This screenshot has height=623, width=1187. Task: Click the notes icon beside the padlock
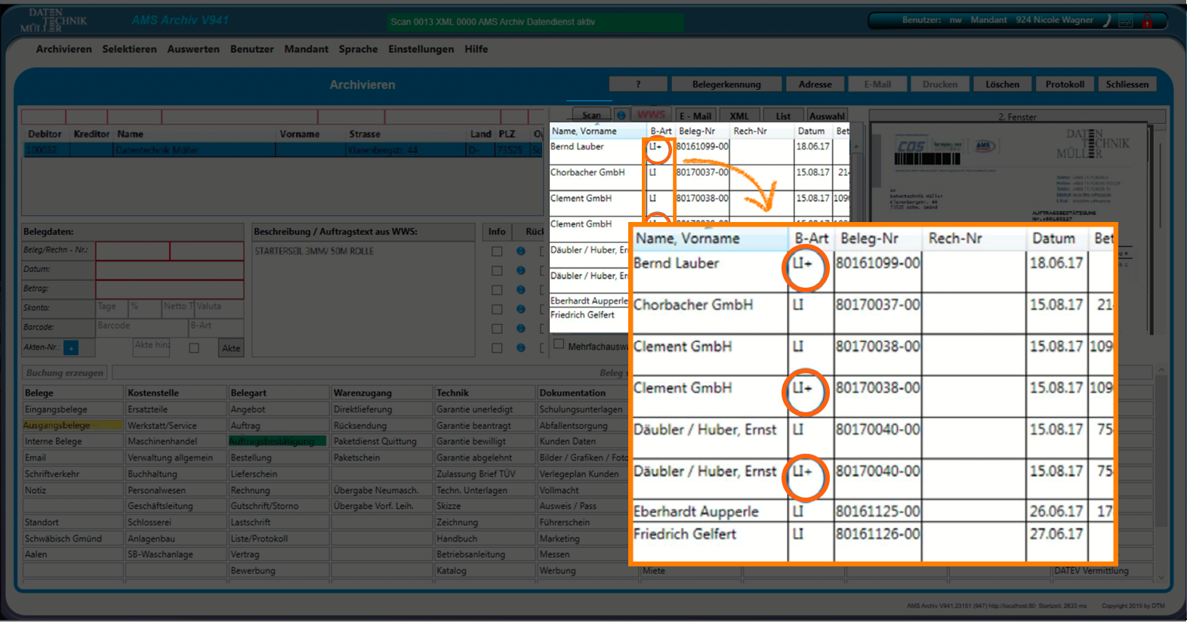click(x=1125, y=21)
